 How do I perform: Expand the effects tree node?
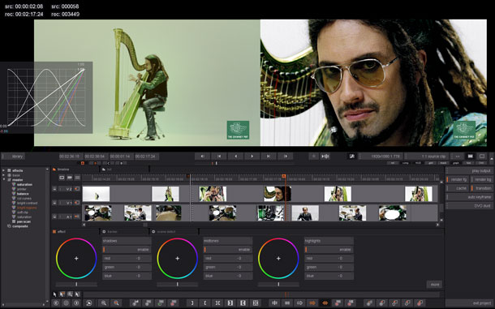3,170
